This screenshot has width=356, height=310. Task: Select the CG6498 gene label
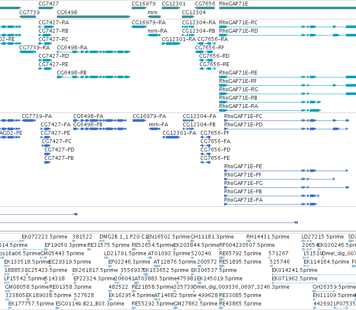click(x=67, y=13)
